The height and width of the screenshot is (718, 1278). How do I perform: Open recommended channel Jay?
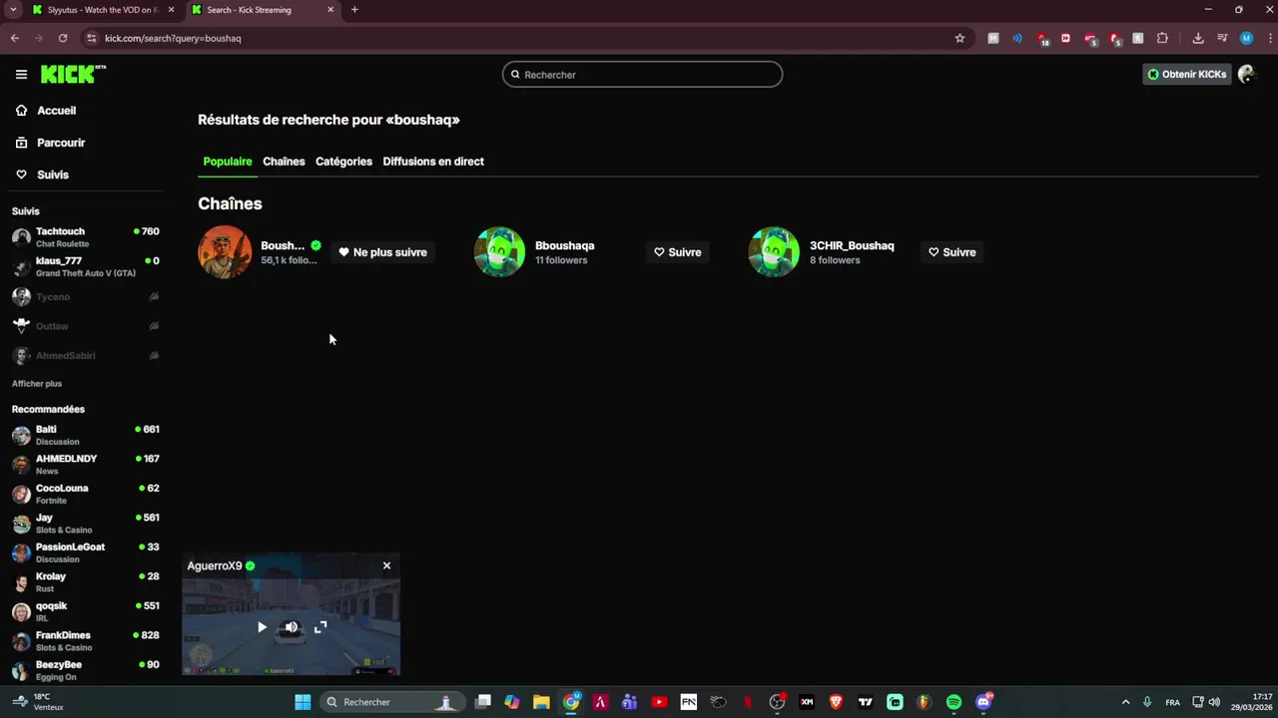[85, 524]
